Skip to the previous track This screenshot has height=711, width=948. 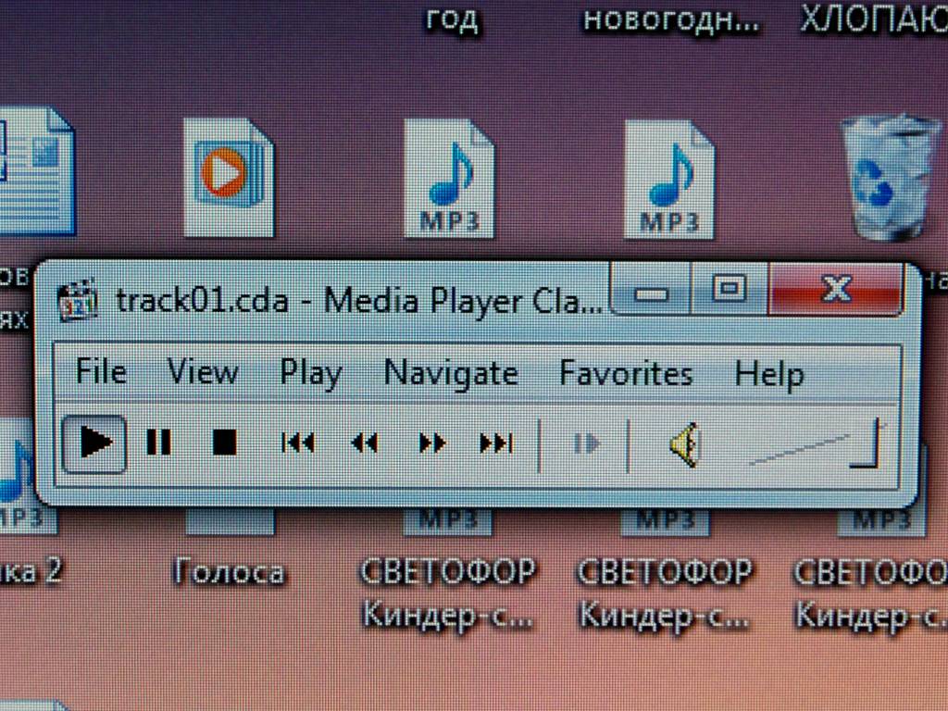[x=298, y=443]
